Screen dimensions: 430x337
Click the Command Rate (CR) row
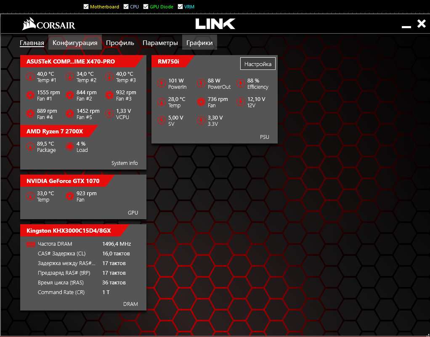(x=74, y=292)
